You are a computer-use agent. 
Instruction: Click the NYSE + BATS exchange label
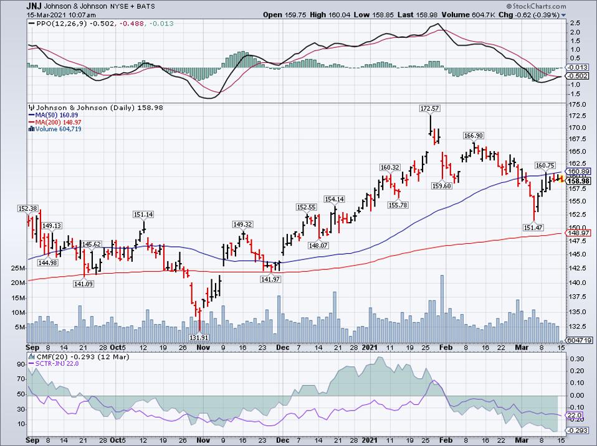(x=132, y=6)
